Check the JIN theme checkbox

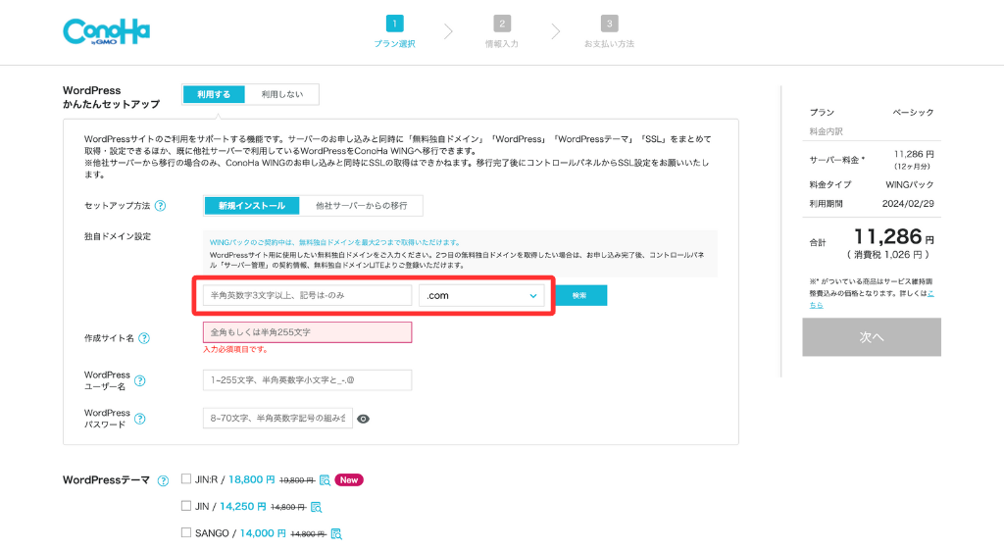click(x=186, y=506)
